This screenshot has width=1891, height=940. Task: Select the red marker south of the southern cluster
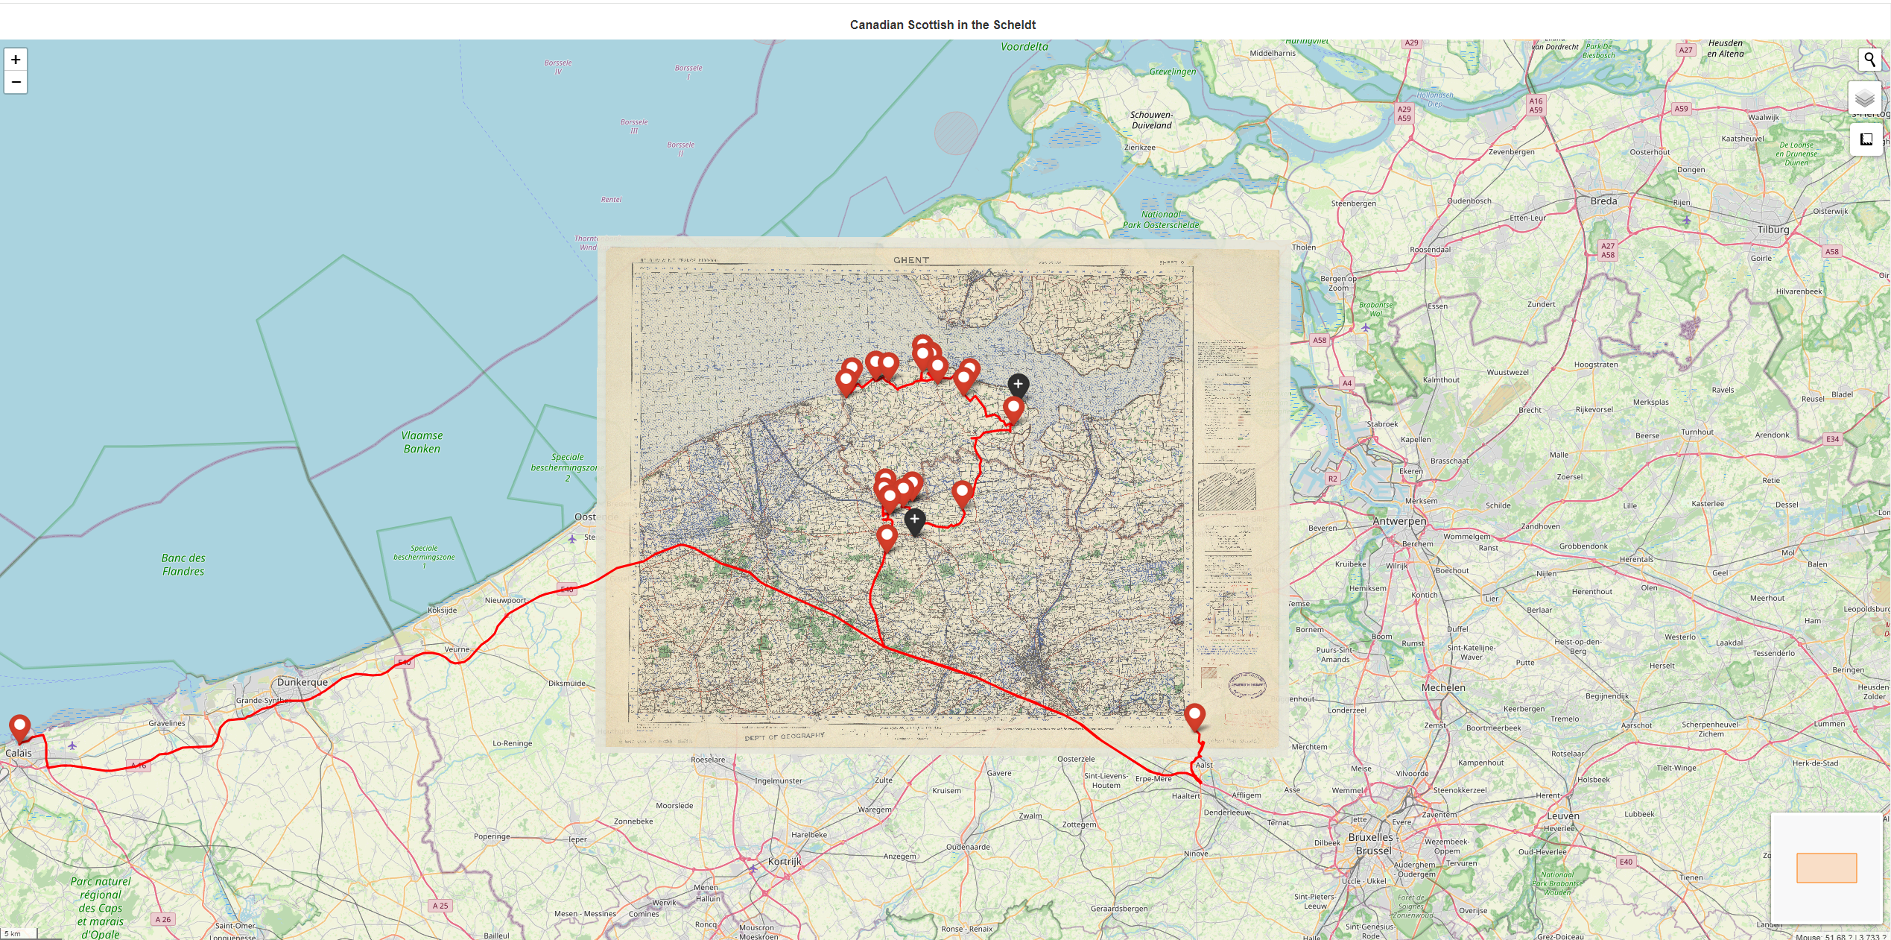(886, 537)
